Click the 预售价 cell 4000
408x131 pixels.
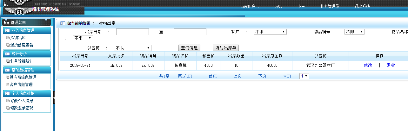208,65
